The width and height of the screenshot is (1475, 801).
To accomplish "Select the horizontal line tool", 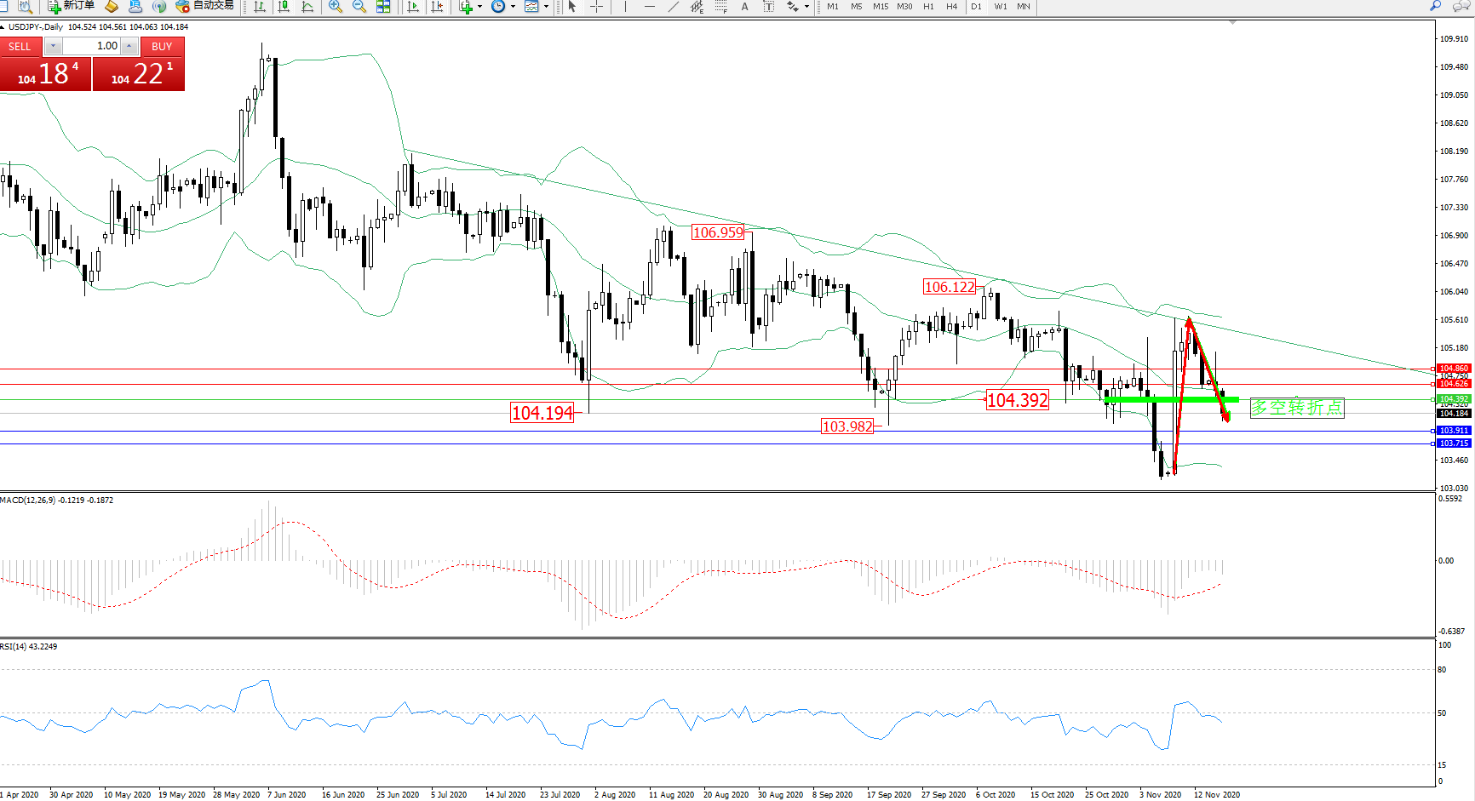I will pyautogui.click(x=650, y=6).
